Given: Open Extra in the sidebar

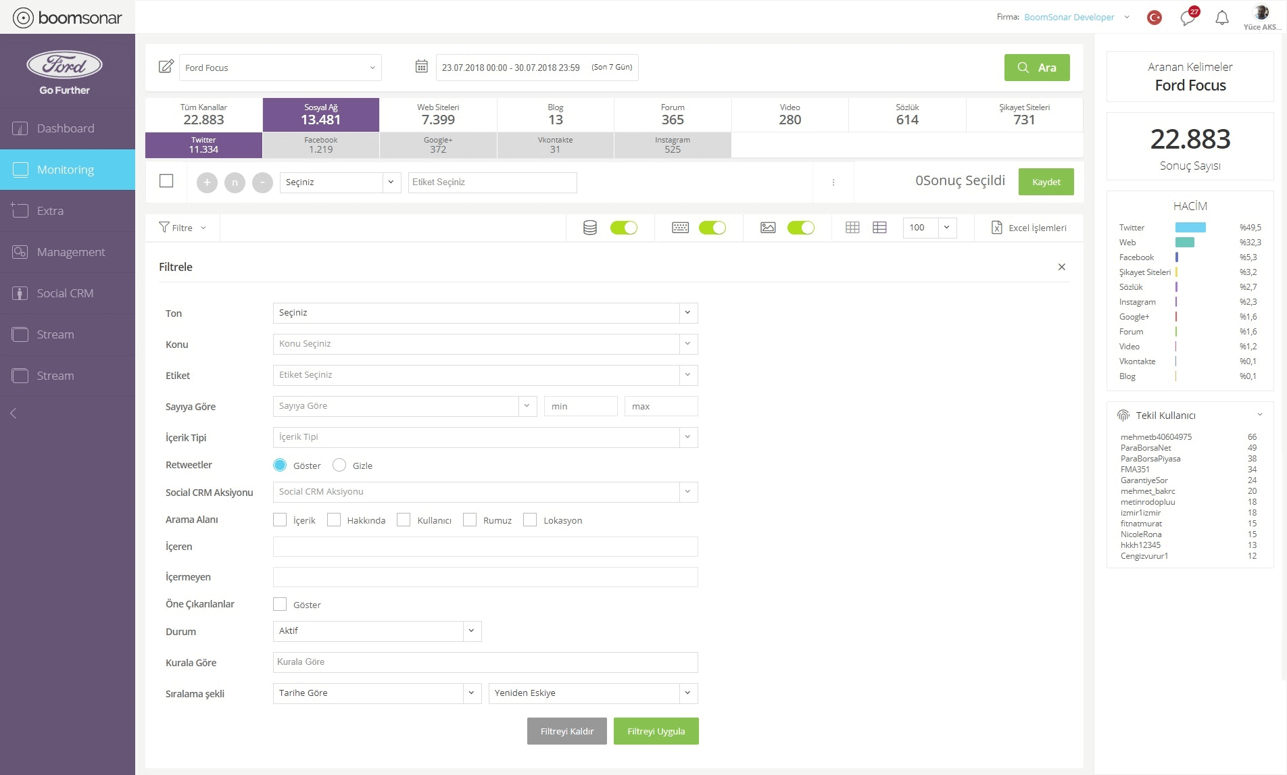Looking at the screenshot, I should click(68, 211).
